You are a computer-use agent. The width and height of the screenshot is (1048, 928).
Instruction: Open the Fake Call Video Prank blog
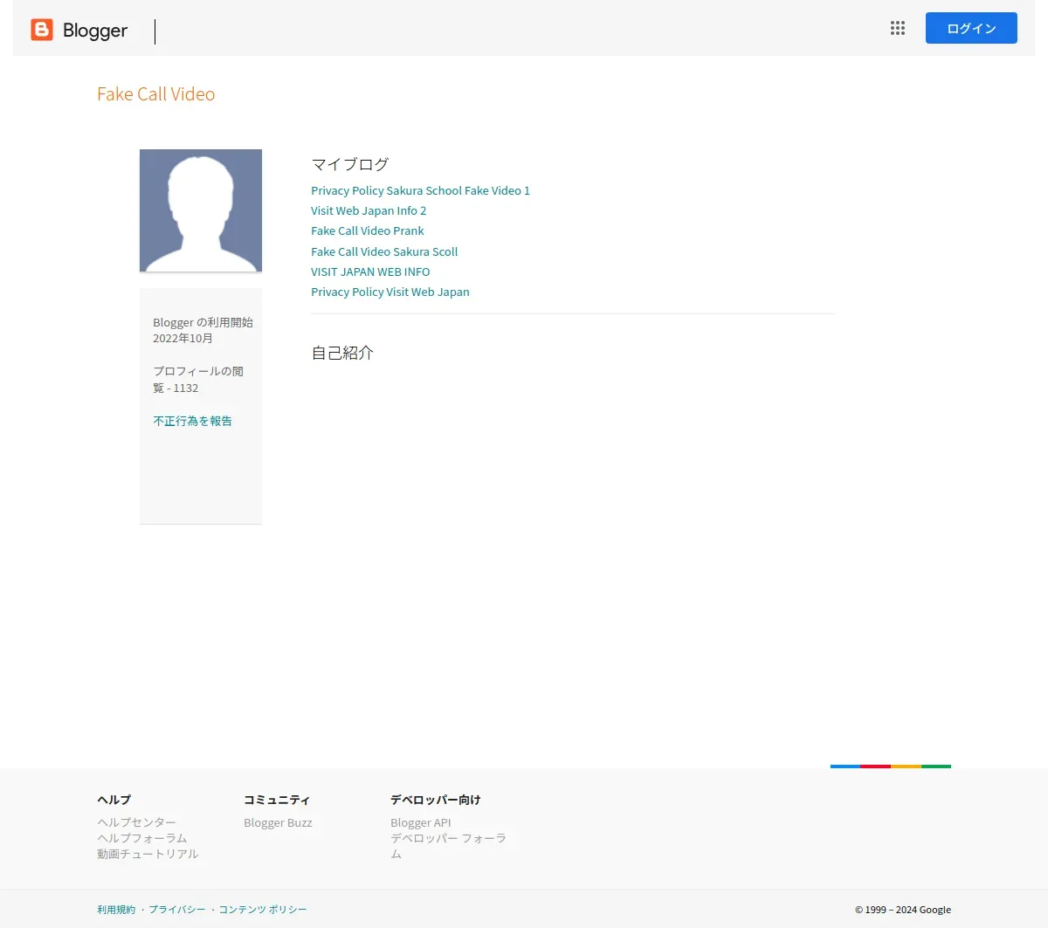click(x=368, y=230)
